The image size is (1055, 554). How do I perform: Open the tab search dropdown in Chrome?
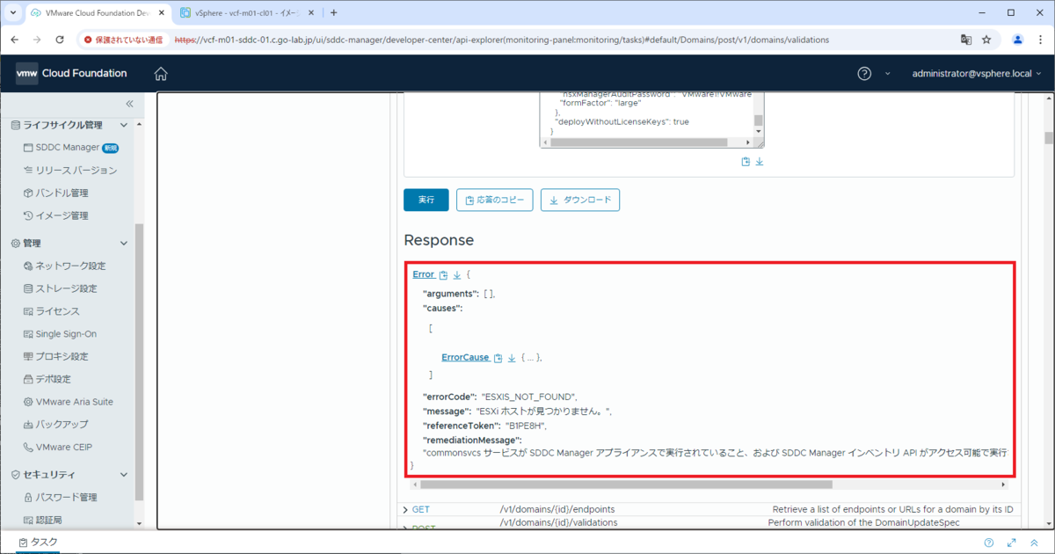coord(11,12)
